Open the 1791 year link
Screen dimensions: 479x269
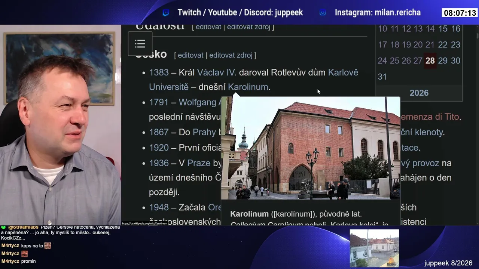tap(159, 102)
